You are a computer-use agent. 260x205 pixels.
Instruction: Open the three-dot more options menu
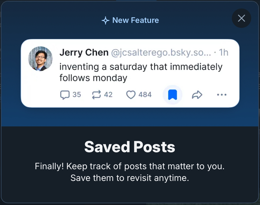222,95
